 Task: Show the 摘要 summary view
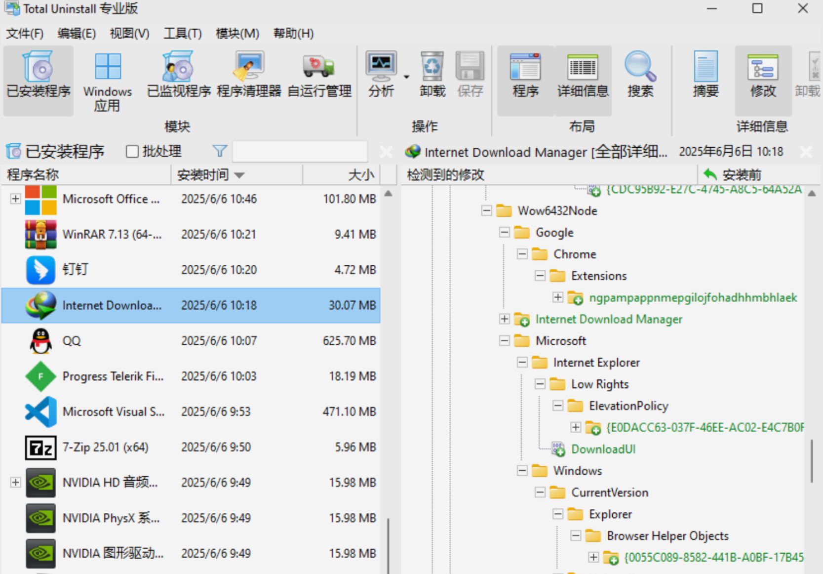(x=705, y=75)
